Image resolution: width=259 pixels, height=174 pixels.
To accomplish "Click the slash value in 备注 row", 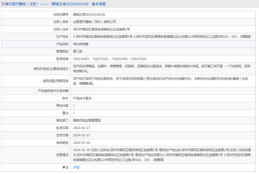I will click(x=74, y=113).
